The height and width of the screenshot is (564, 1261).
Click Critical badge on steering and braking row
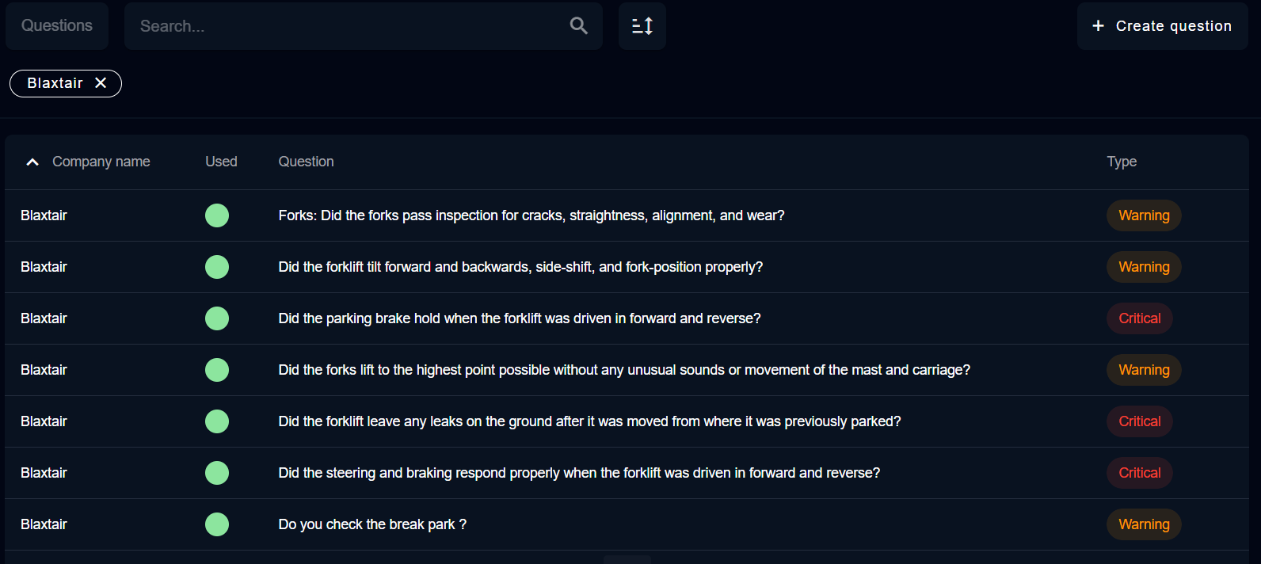1139,473
